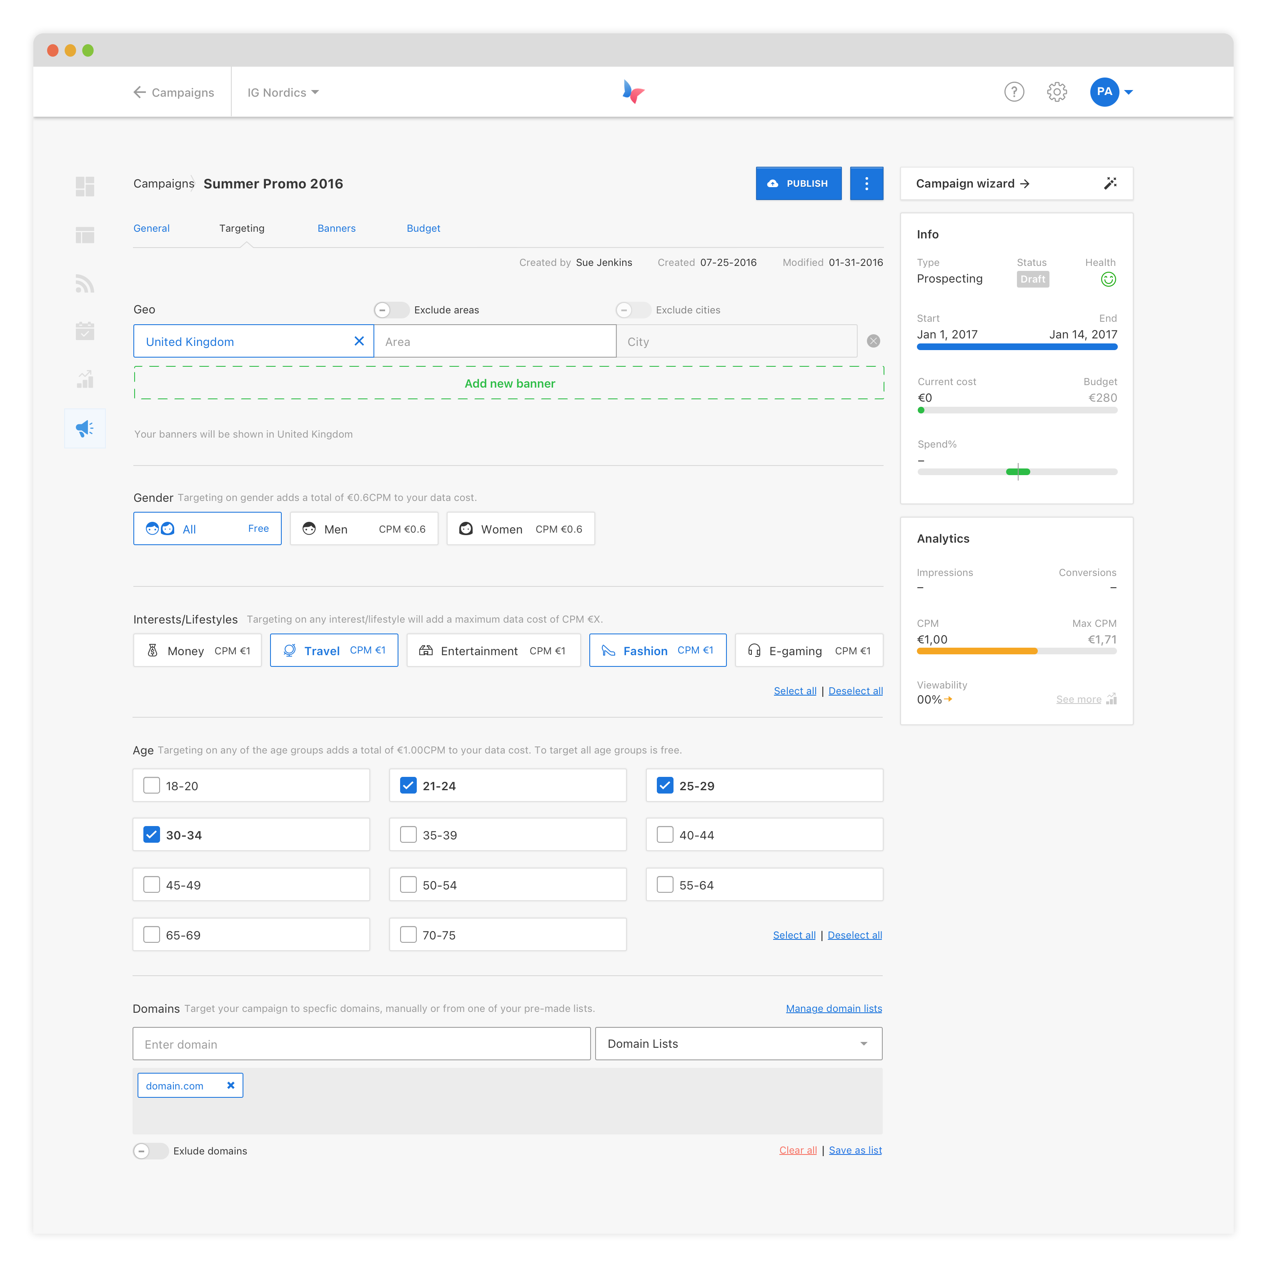Viewport: 1267px width, 1267px height.
Task: Open the Manage domain lists link
Action: click(834, 1008)
